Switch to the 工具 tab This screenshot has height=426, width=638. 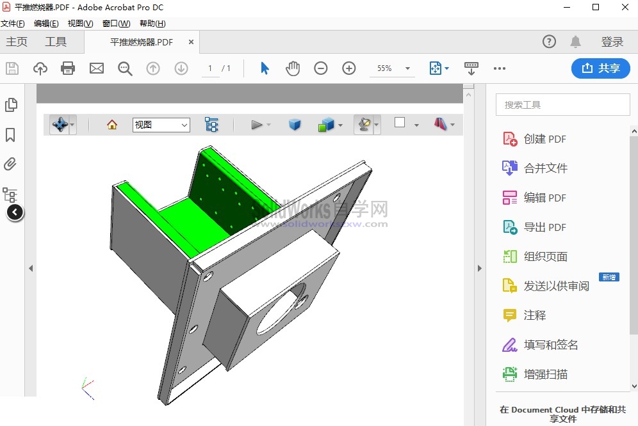coord(56,42)
